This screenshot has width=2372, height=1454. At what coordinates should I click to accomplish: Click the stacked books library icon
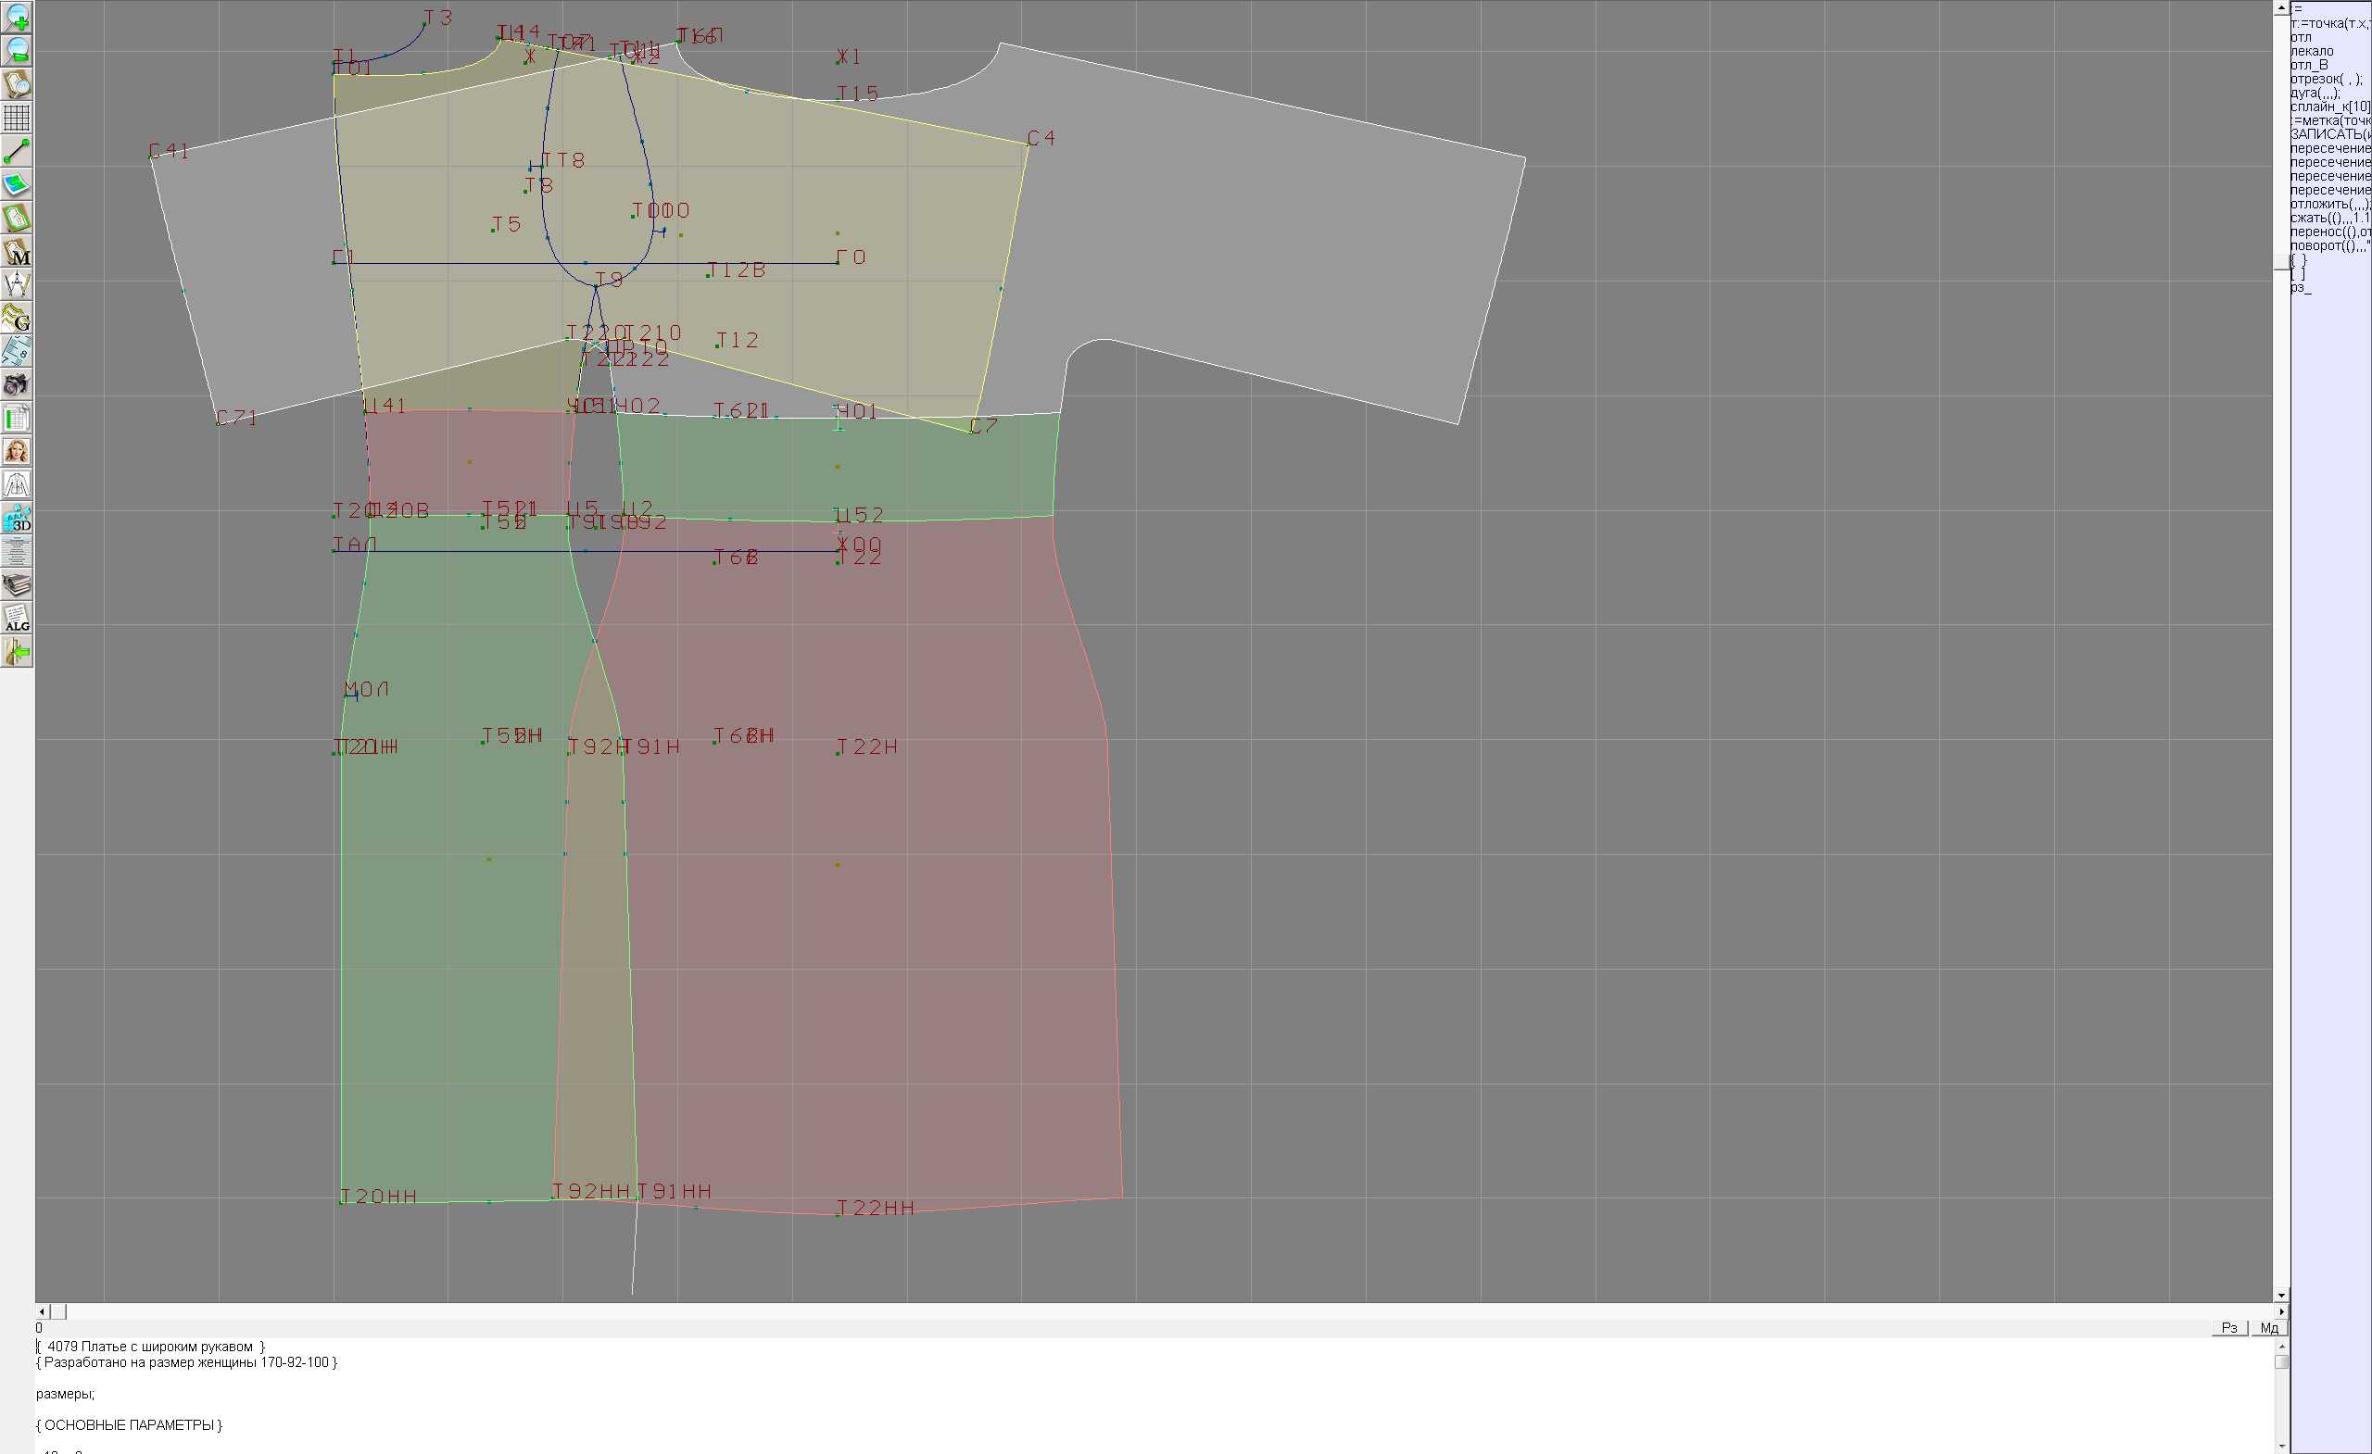point(17,585)
